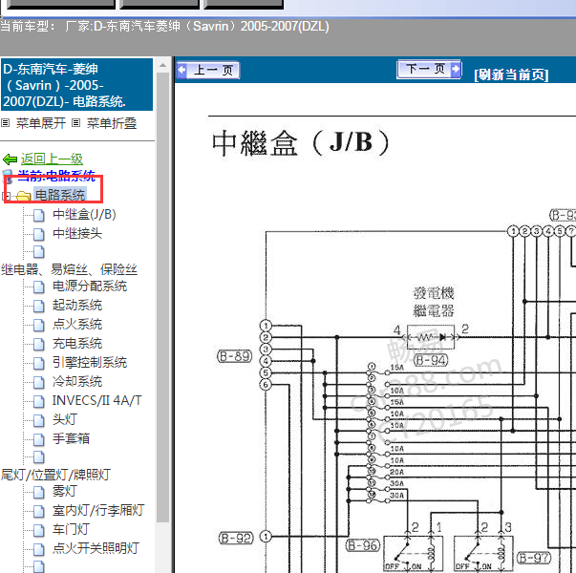This screenshot has height=573, width=576.
Task: Open 中继盒(J/B) tree item
Action: pyautogui.click(x=84, y=214)
